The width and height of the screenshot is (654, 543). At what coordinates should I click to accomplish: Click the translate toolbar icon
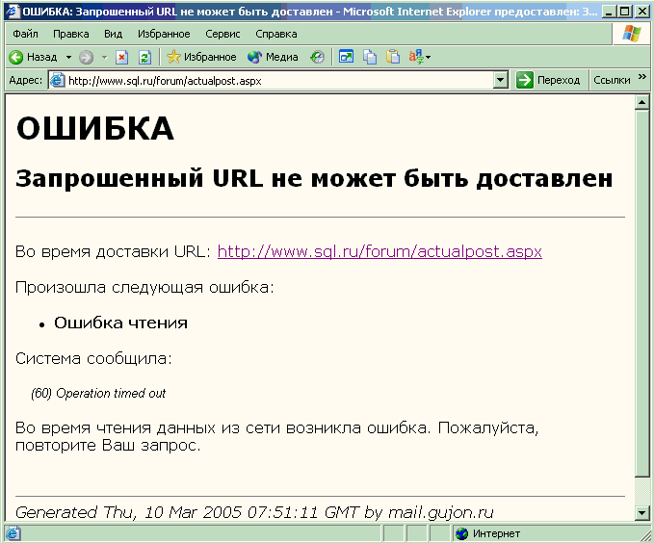coord(417,58)
